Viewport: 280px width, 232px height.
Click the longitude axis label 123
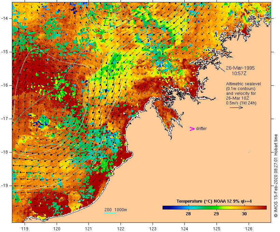coord(153,229)
